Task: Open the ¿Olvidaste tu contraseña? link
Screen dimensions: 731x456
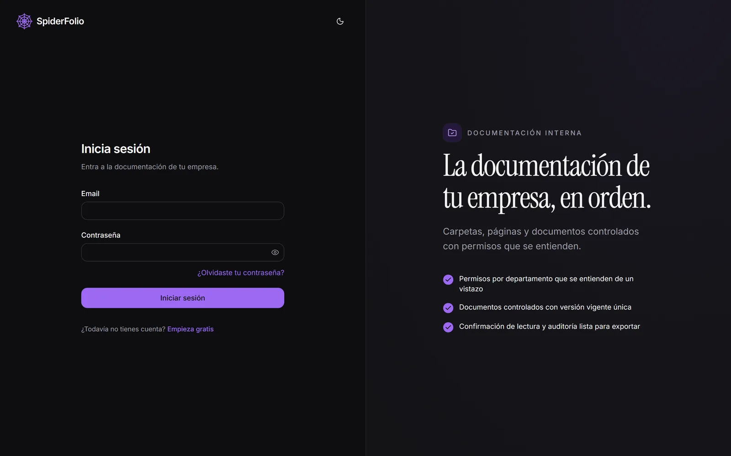Action: click(241, 273)
